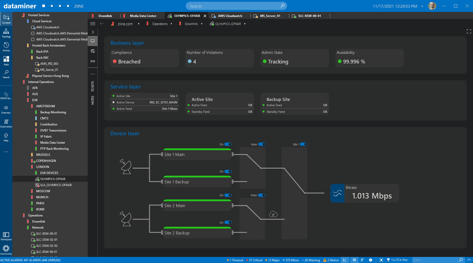The image size is (473, 263).
Task: Toggle the upper Main selector switch
Action: 262,144
